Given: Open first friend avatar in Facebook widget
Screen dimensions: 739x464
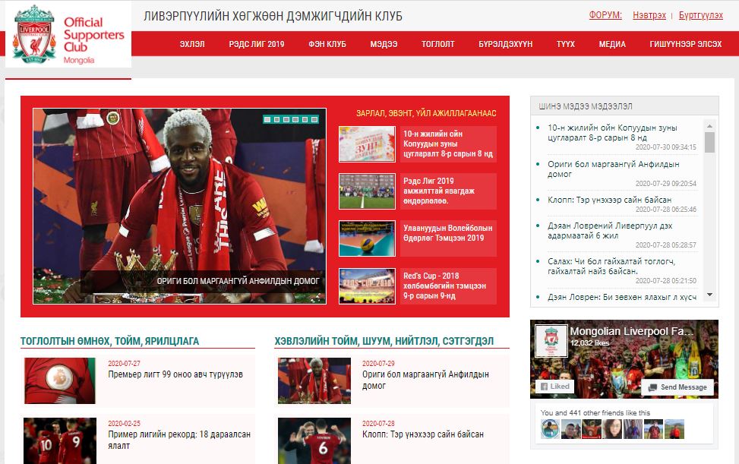Looking at the screenshot, I should pos(550,429).
